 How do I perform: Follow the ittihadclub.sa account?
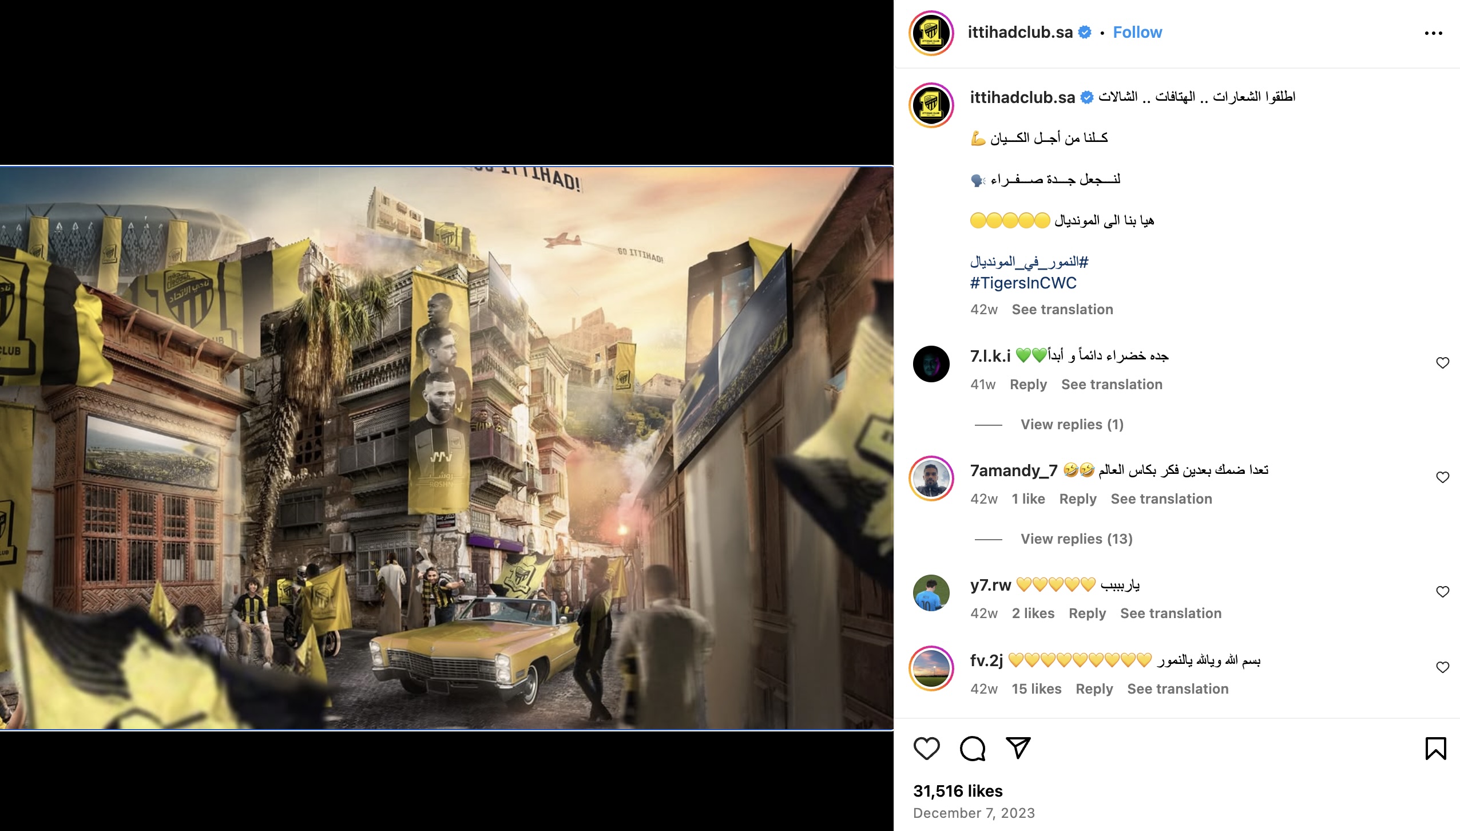[1137, 33]
